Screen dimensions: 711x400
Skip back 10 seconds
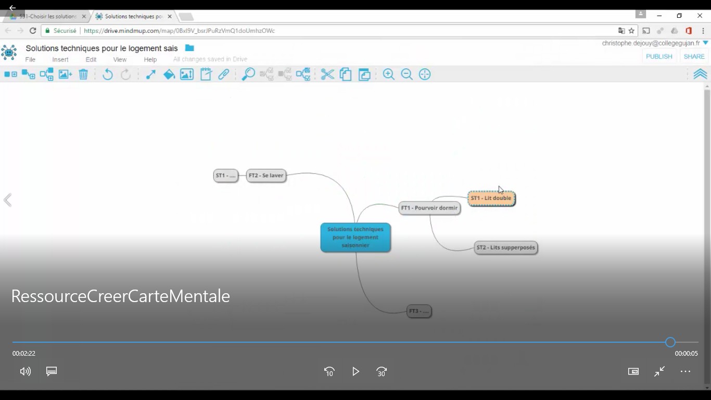pyautogui.click(x=329, y=371)
